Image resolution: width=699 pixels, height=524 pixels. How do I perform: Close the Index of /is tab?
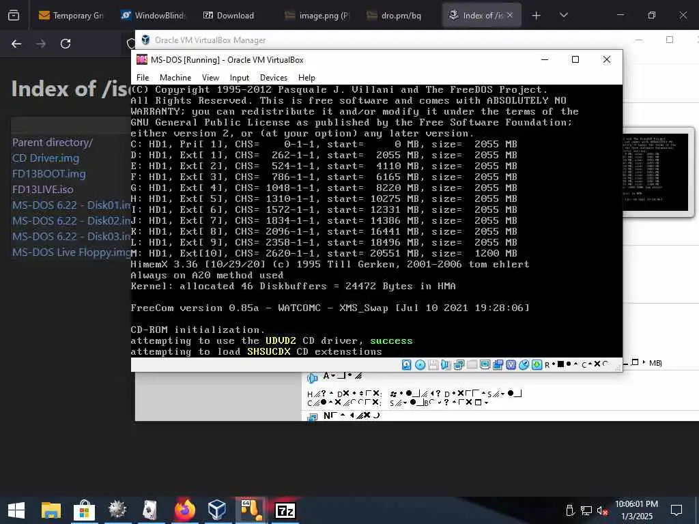click(x=510, y=15)
